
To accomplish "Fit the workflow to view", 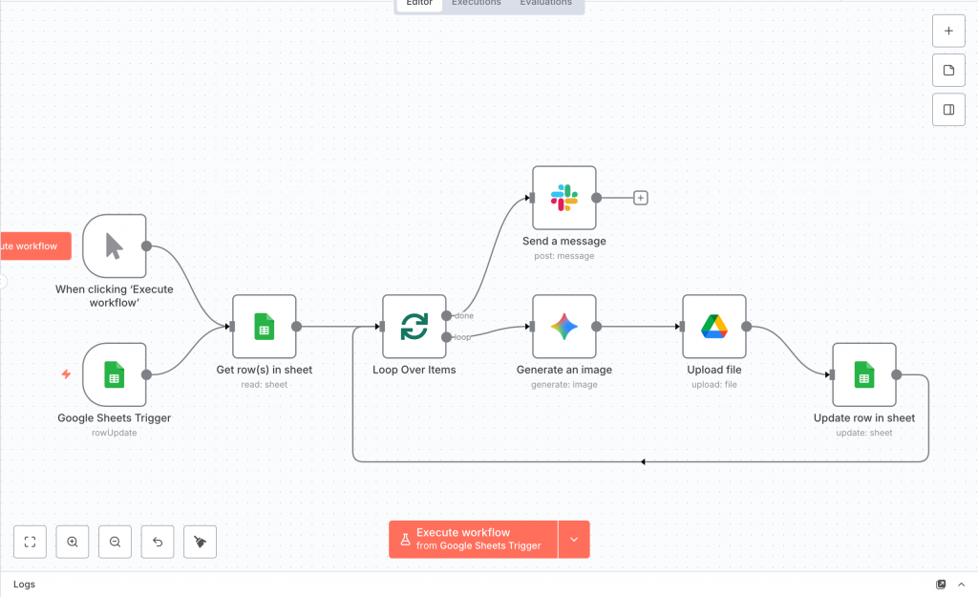I will (x=30, y=542).
